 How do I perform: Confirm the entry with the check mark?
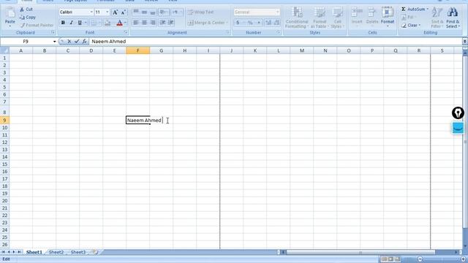tap(77, 42)
